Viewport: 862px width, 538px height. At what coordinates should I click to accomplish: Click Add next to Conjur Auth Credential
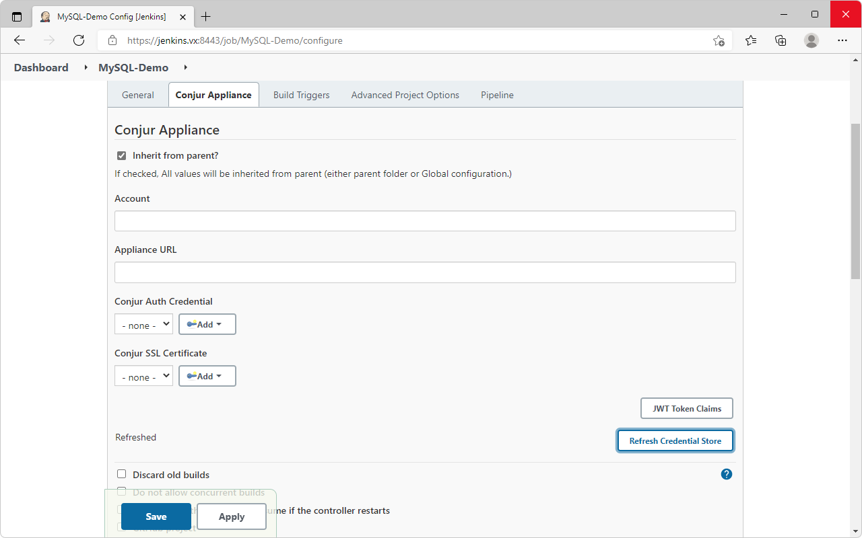click(x=207, y=324)
